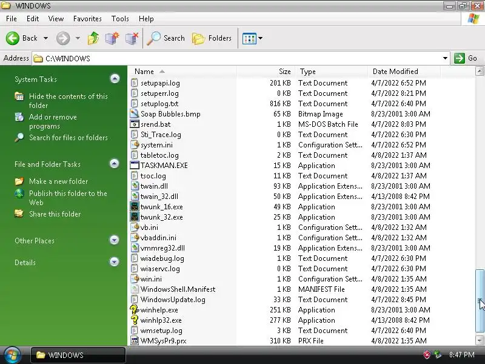Image resolution: width=485 pixels, height=364 pixels.
Task: Select the winhlp32.exe icon
Action: click(x=134, y=320)
